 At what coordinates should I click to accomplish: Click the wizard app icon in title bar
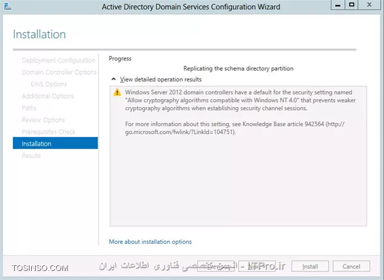tap(7, 7)
